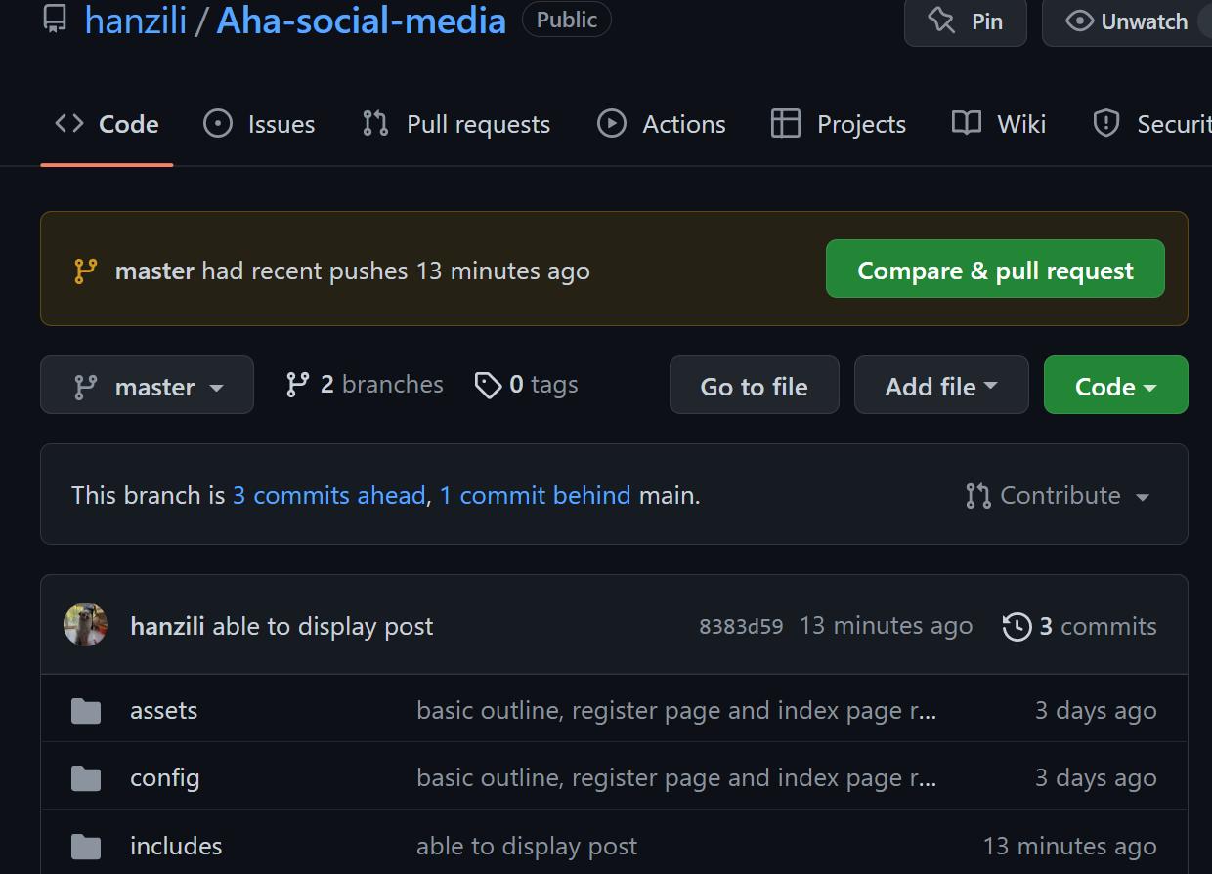Click the tags icon showing 0 tags
Viewport: 1212px width, 874px height.
click(488, 385)
